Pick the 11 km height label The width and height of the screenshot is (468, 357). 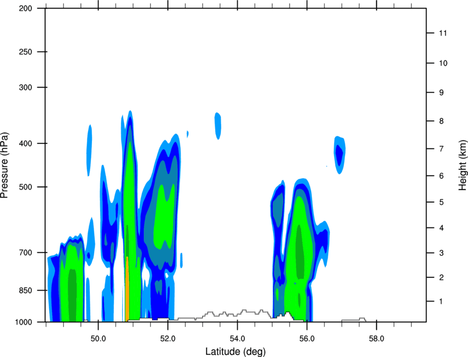[x=443, y=33]
